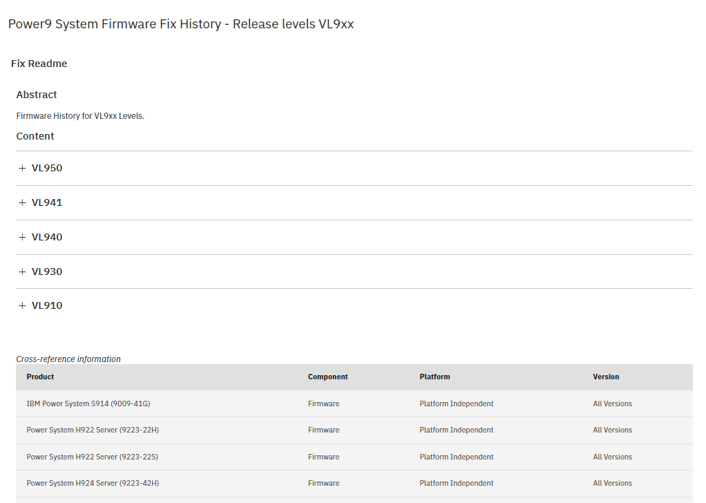Viewport: 706px width, 503px height.
Task: Click the Fix Readme heading
Action: pos(39,64)
